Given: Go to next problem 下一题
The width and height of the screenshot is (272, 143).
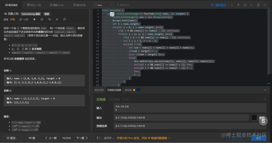Looking at the screenshot, I should [x=82, y=138].
